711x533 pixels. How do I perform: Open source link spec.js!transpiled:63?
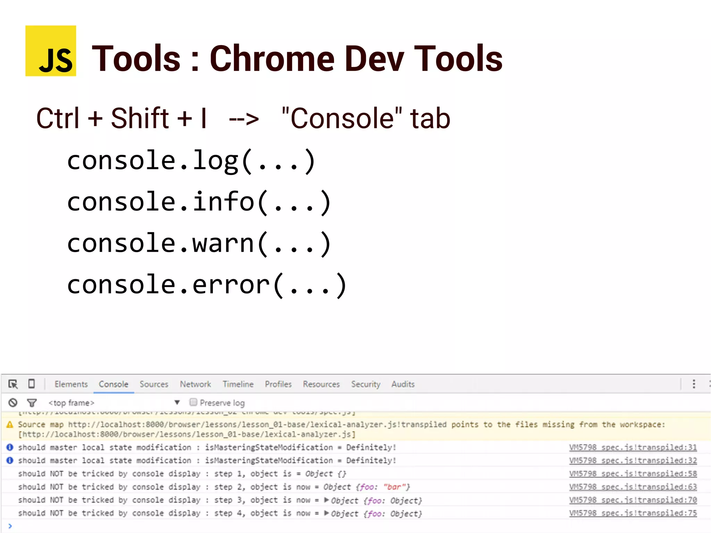coord(633,487)
